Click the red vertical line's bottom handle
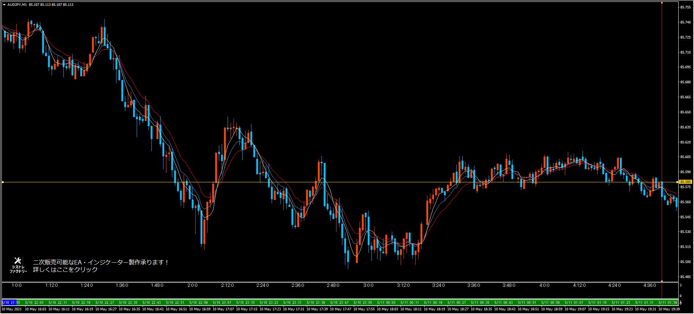Image resolution: width=694 pixels, height=314 pixels. point(662,282)
